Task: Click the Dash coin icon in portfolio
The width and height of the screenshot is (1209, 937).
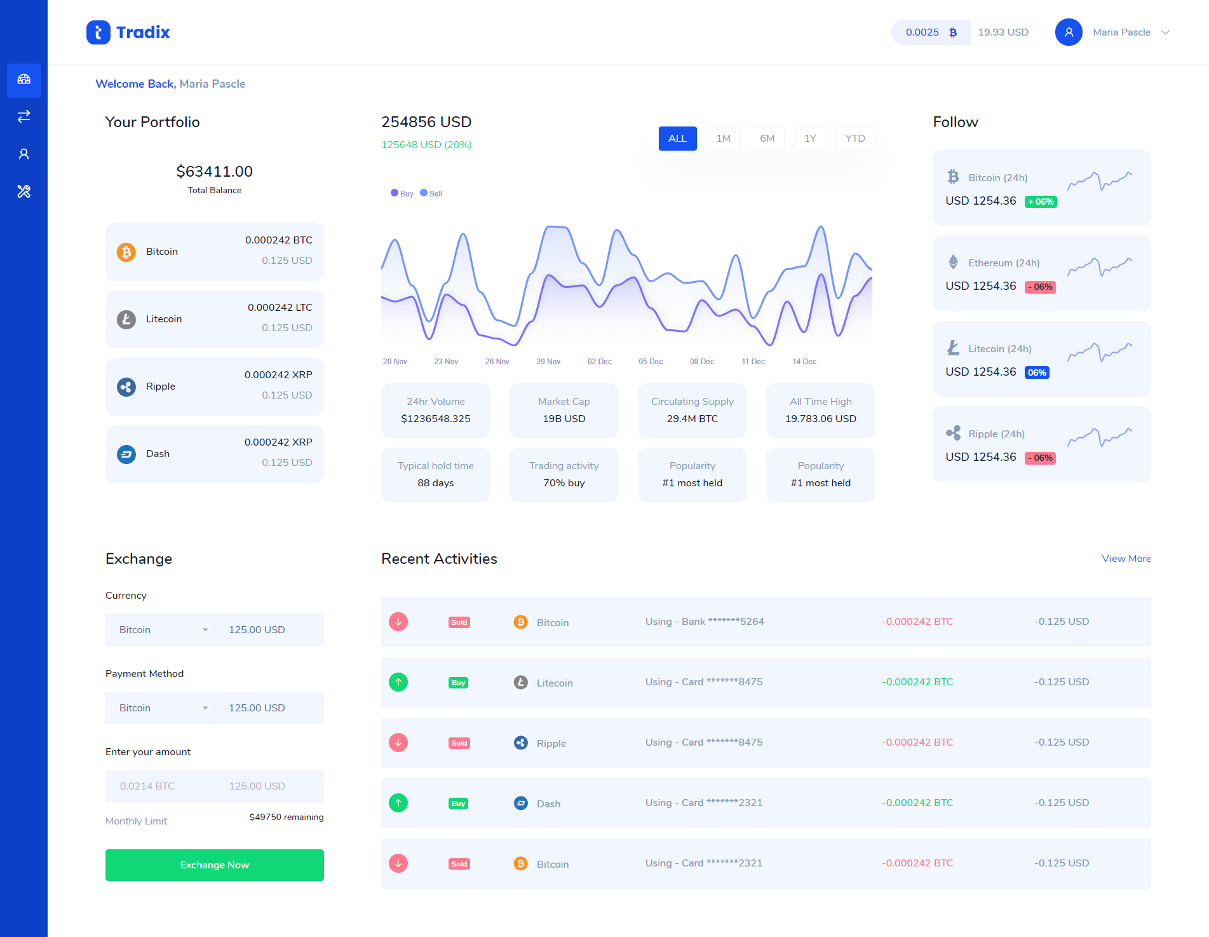Action: 126,455
